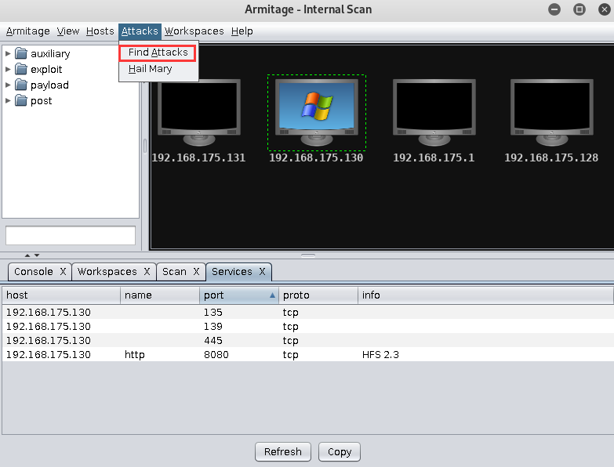Open the Help menu
The width and height of the screenshot is (614, 467).
point(242,31)
